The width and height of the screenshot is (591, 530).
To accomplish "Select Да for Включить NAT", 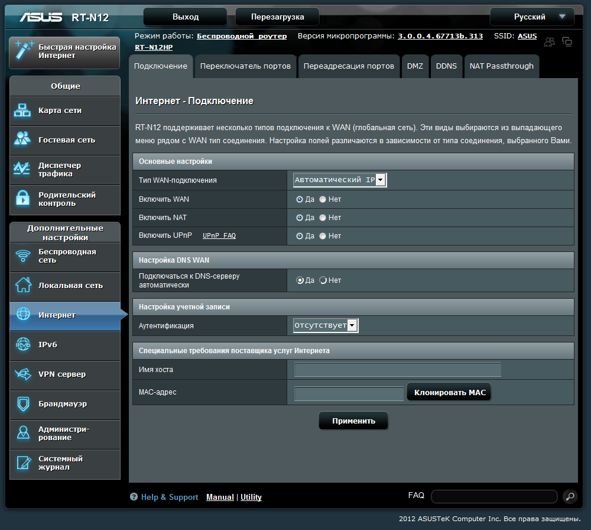I will click(x=300, y=218).
